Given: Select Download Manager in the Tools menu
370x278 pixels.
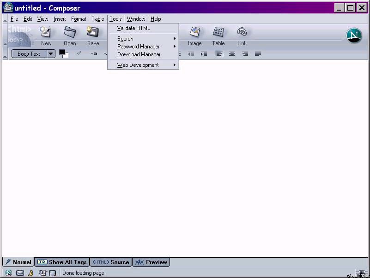Looking at the screenshot, I should click(143, 54).
